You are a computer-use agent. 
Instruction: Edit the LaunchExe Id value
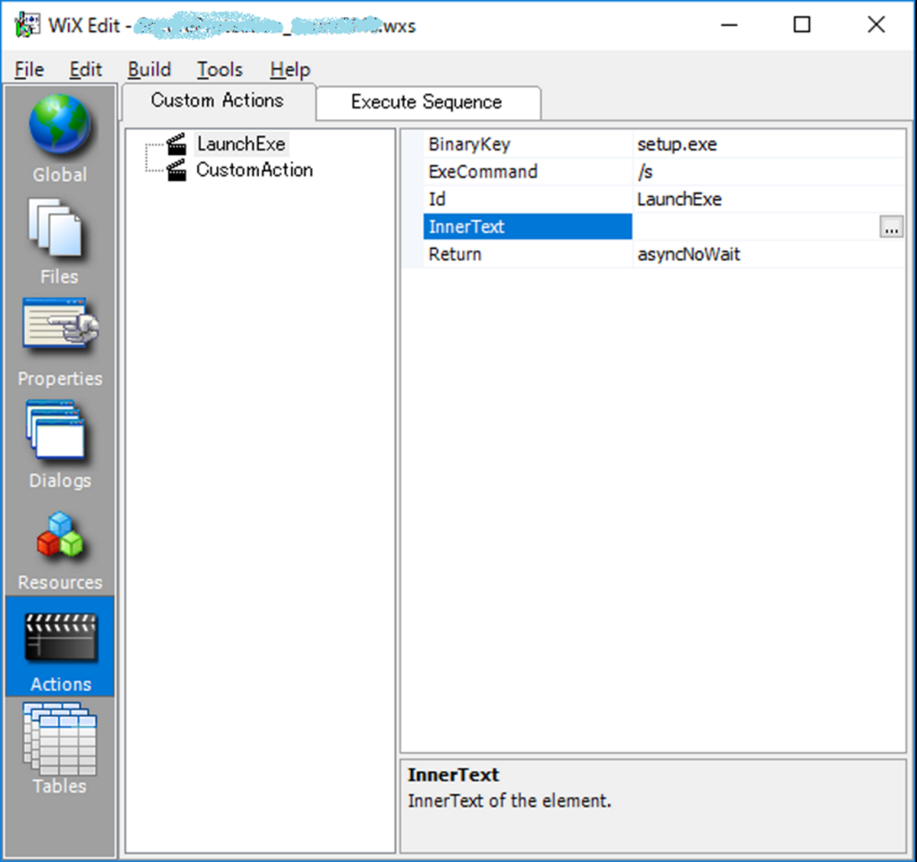coord(769,200)
